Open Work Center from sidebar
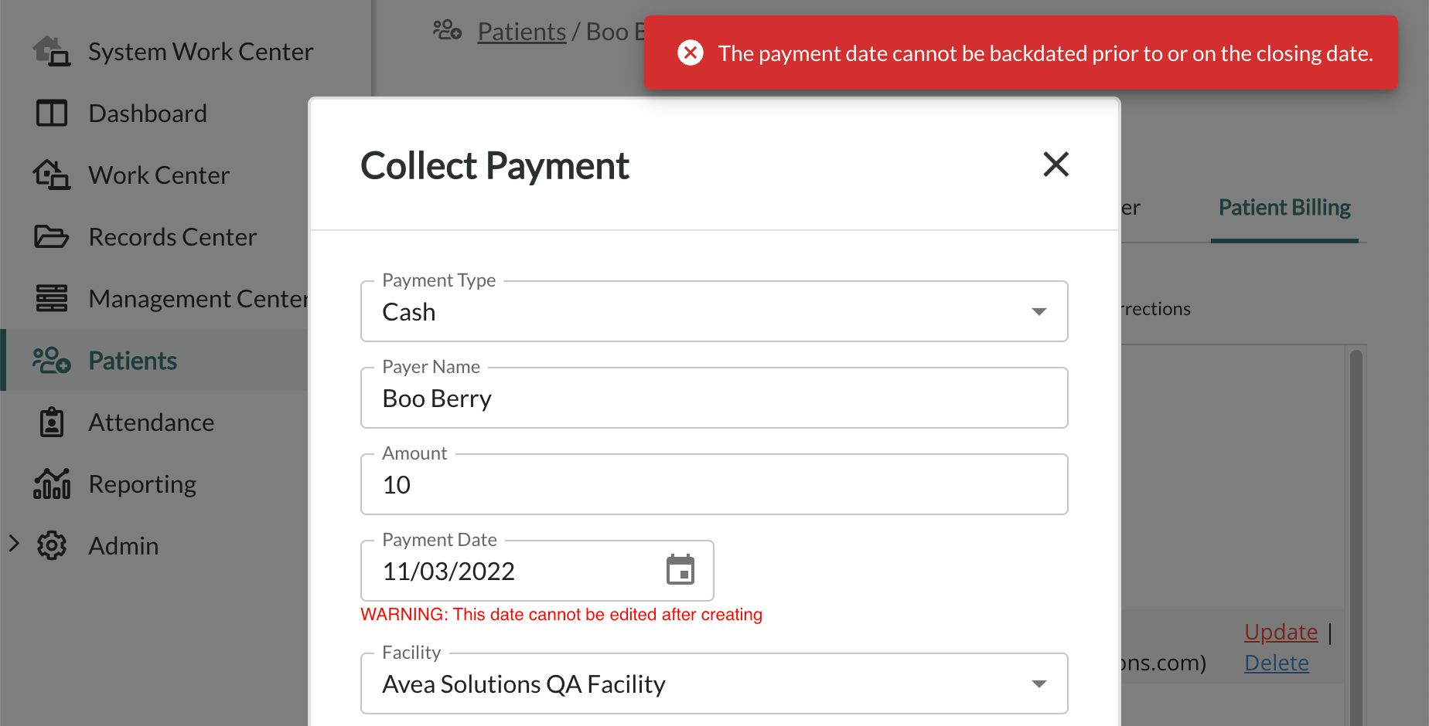The height and width of the screenshot is (726, 1429). coord(159,175)
